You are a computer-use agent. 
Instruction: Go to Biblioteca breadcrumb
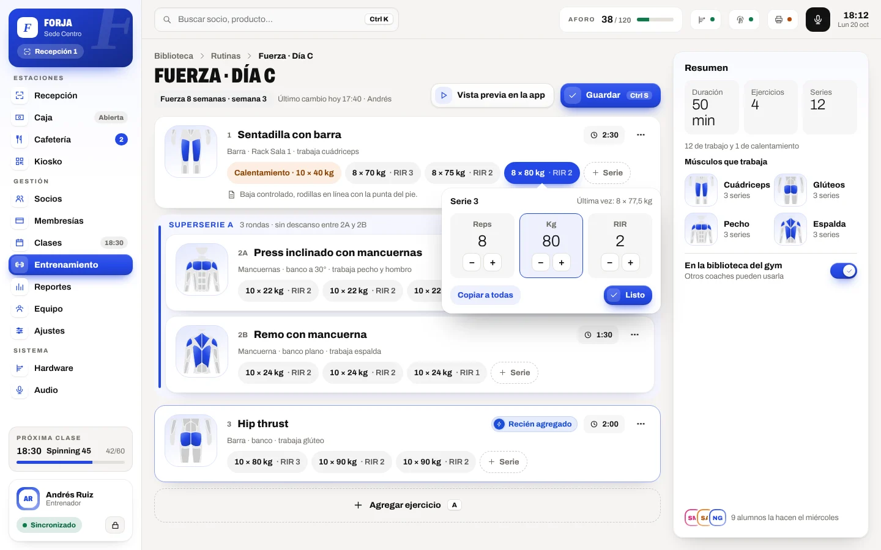pos(174,56)
